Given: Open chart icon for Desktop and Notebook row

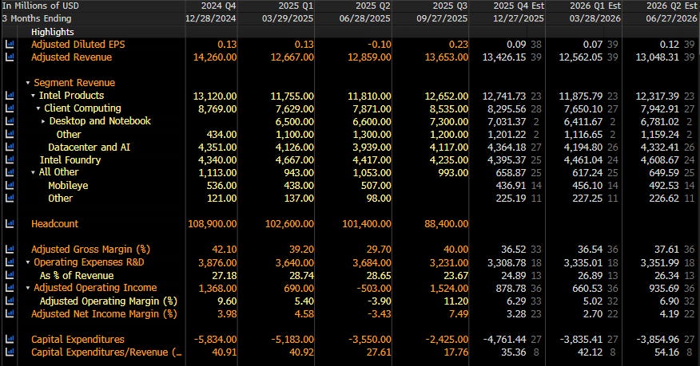Looking at the screenshot, I should (x=10, y=121).
